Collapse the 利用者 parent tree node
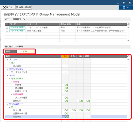The image size is (133, 122). (x=12, y=82)
